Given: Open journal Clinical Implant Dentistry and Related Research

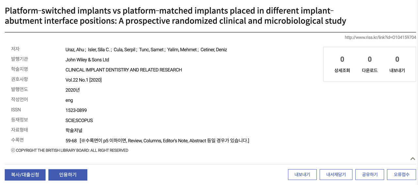Looking at the screenshot, I should 124,70.
